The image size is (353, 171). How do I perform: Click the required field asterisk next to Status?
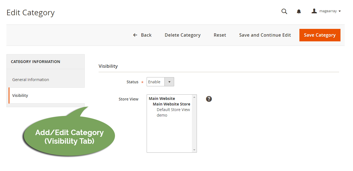click(142, 82)
